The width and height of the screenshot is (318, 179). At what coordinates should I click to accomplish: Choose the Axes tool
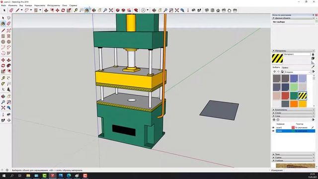click(x=3, y=89)
